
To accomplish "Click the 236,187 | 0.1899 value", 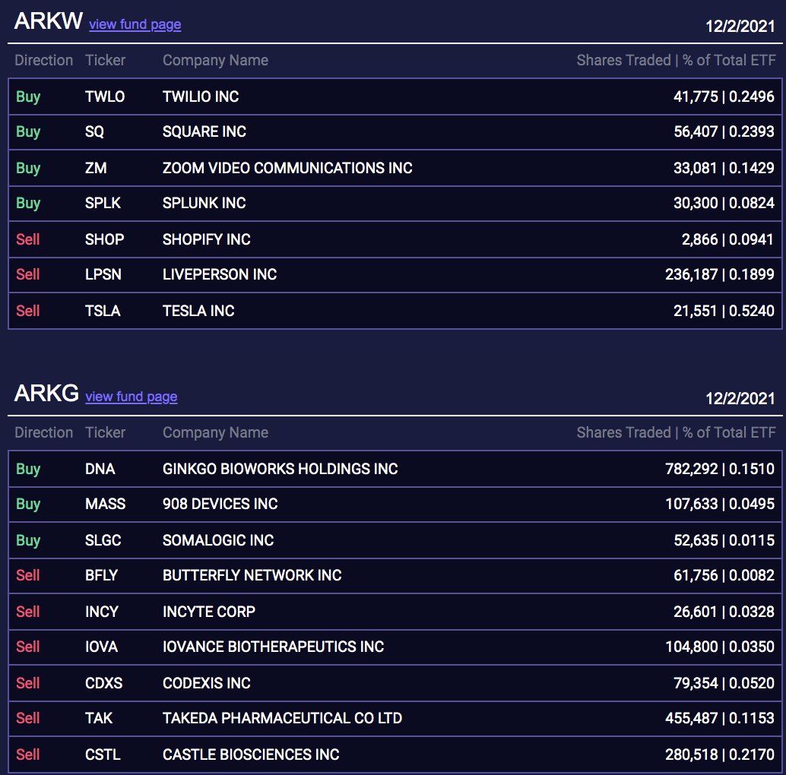I will click(720, 274).
